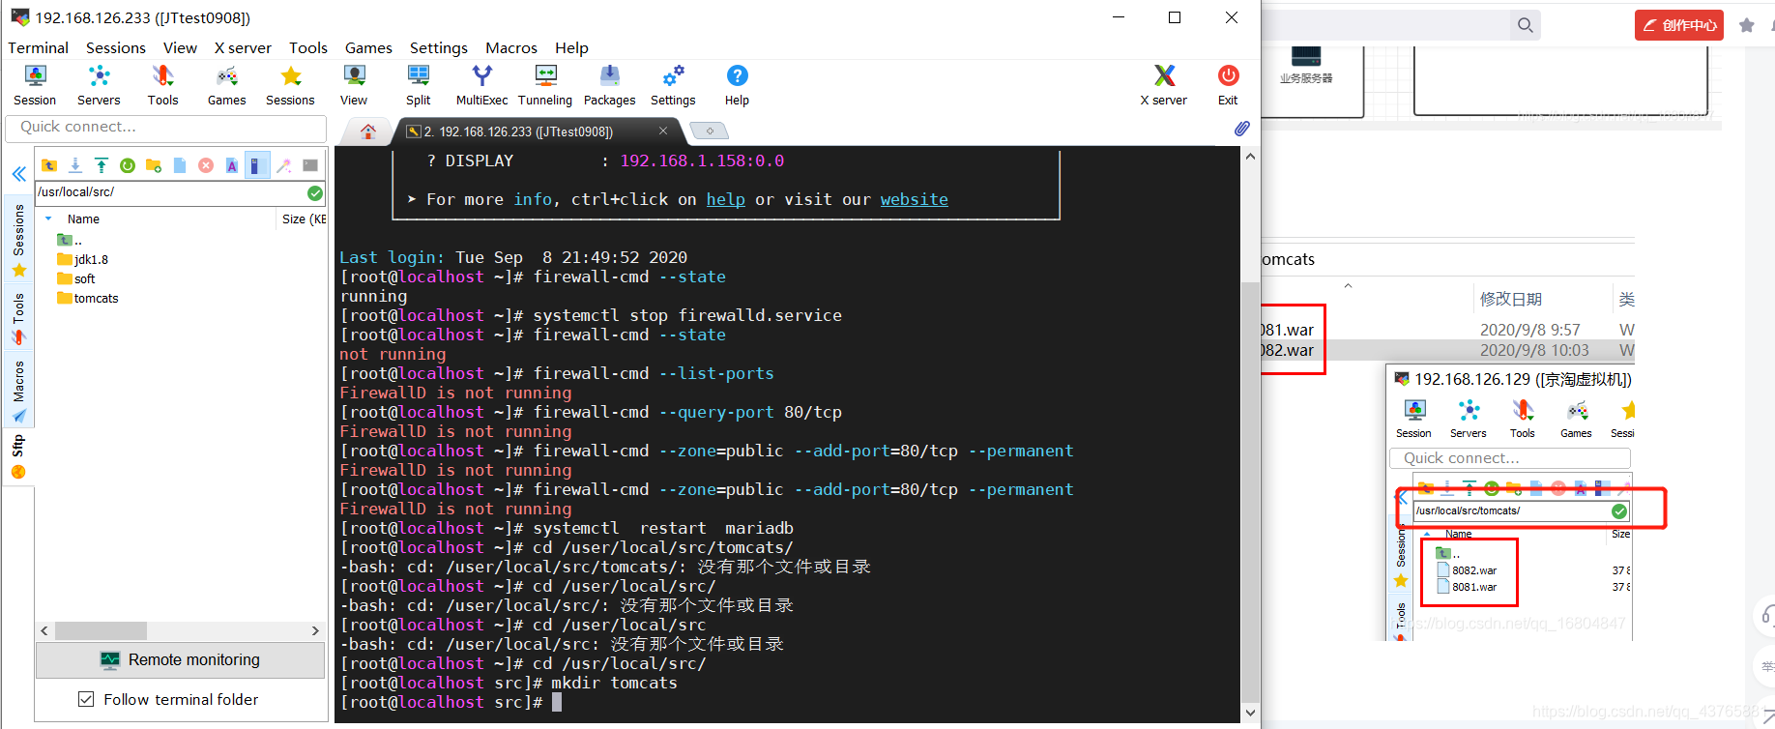Start MultiExec mode from toolbar
This screenshot has width=1775, height=729.
[481, 85]
